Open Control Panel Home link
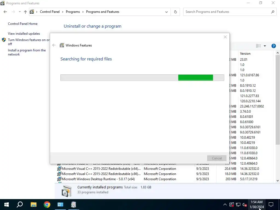The image size is (280, 210). point(23,24)
